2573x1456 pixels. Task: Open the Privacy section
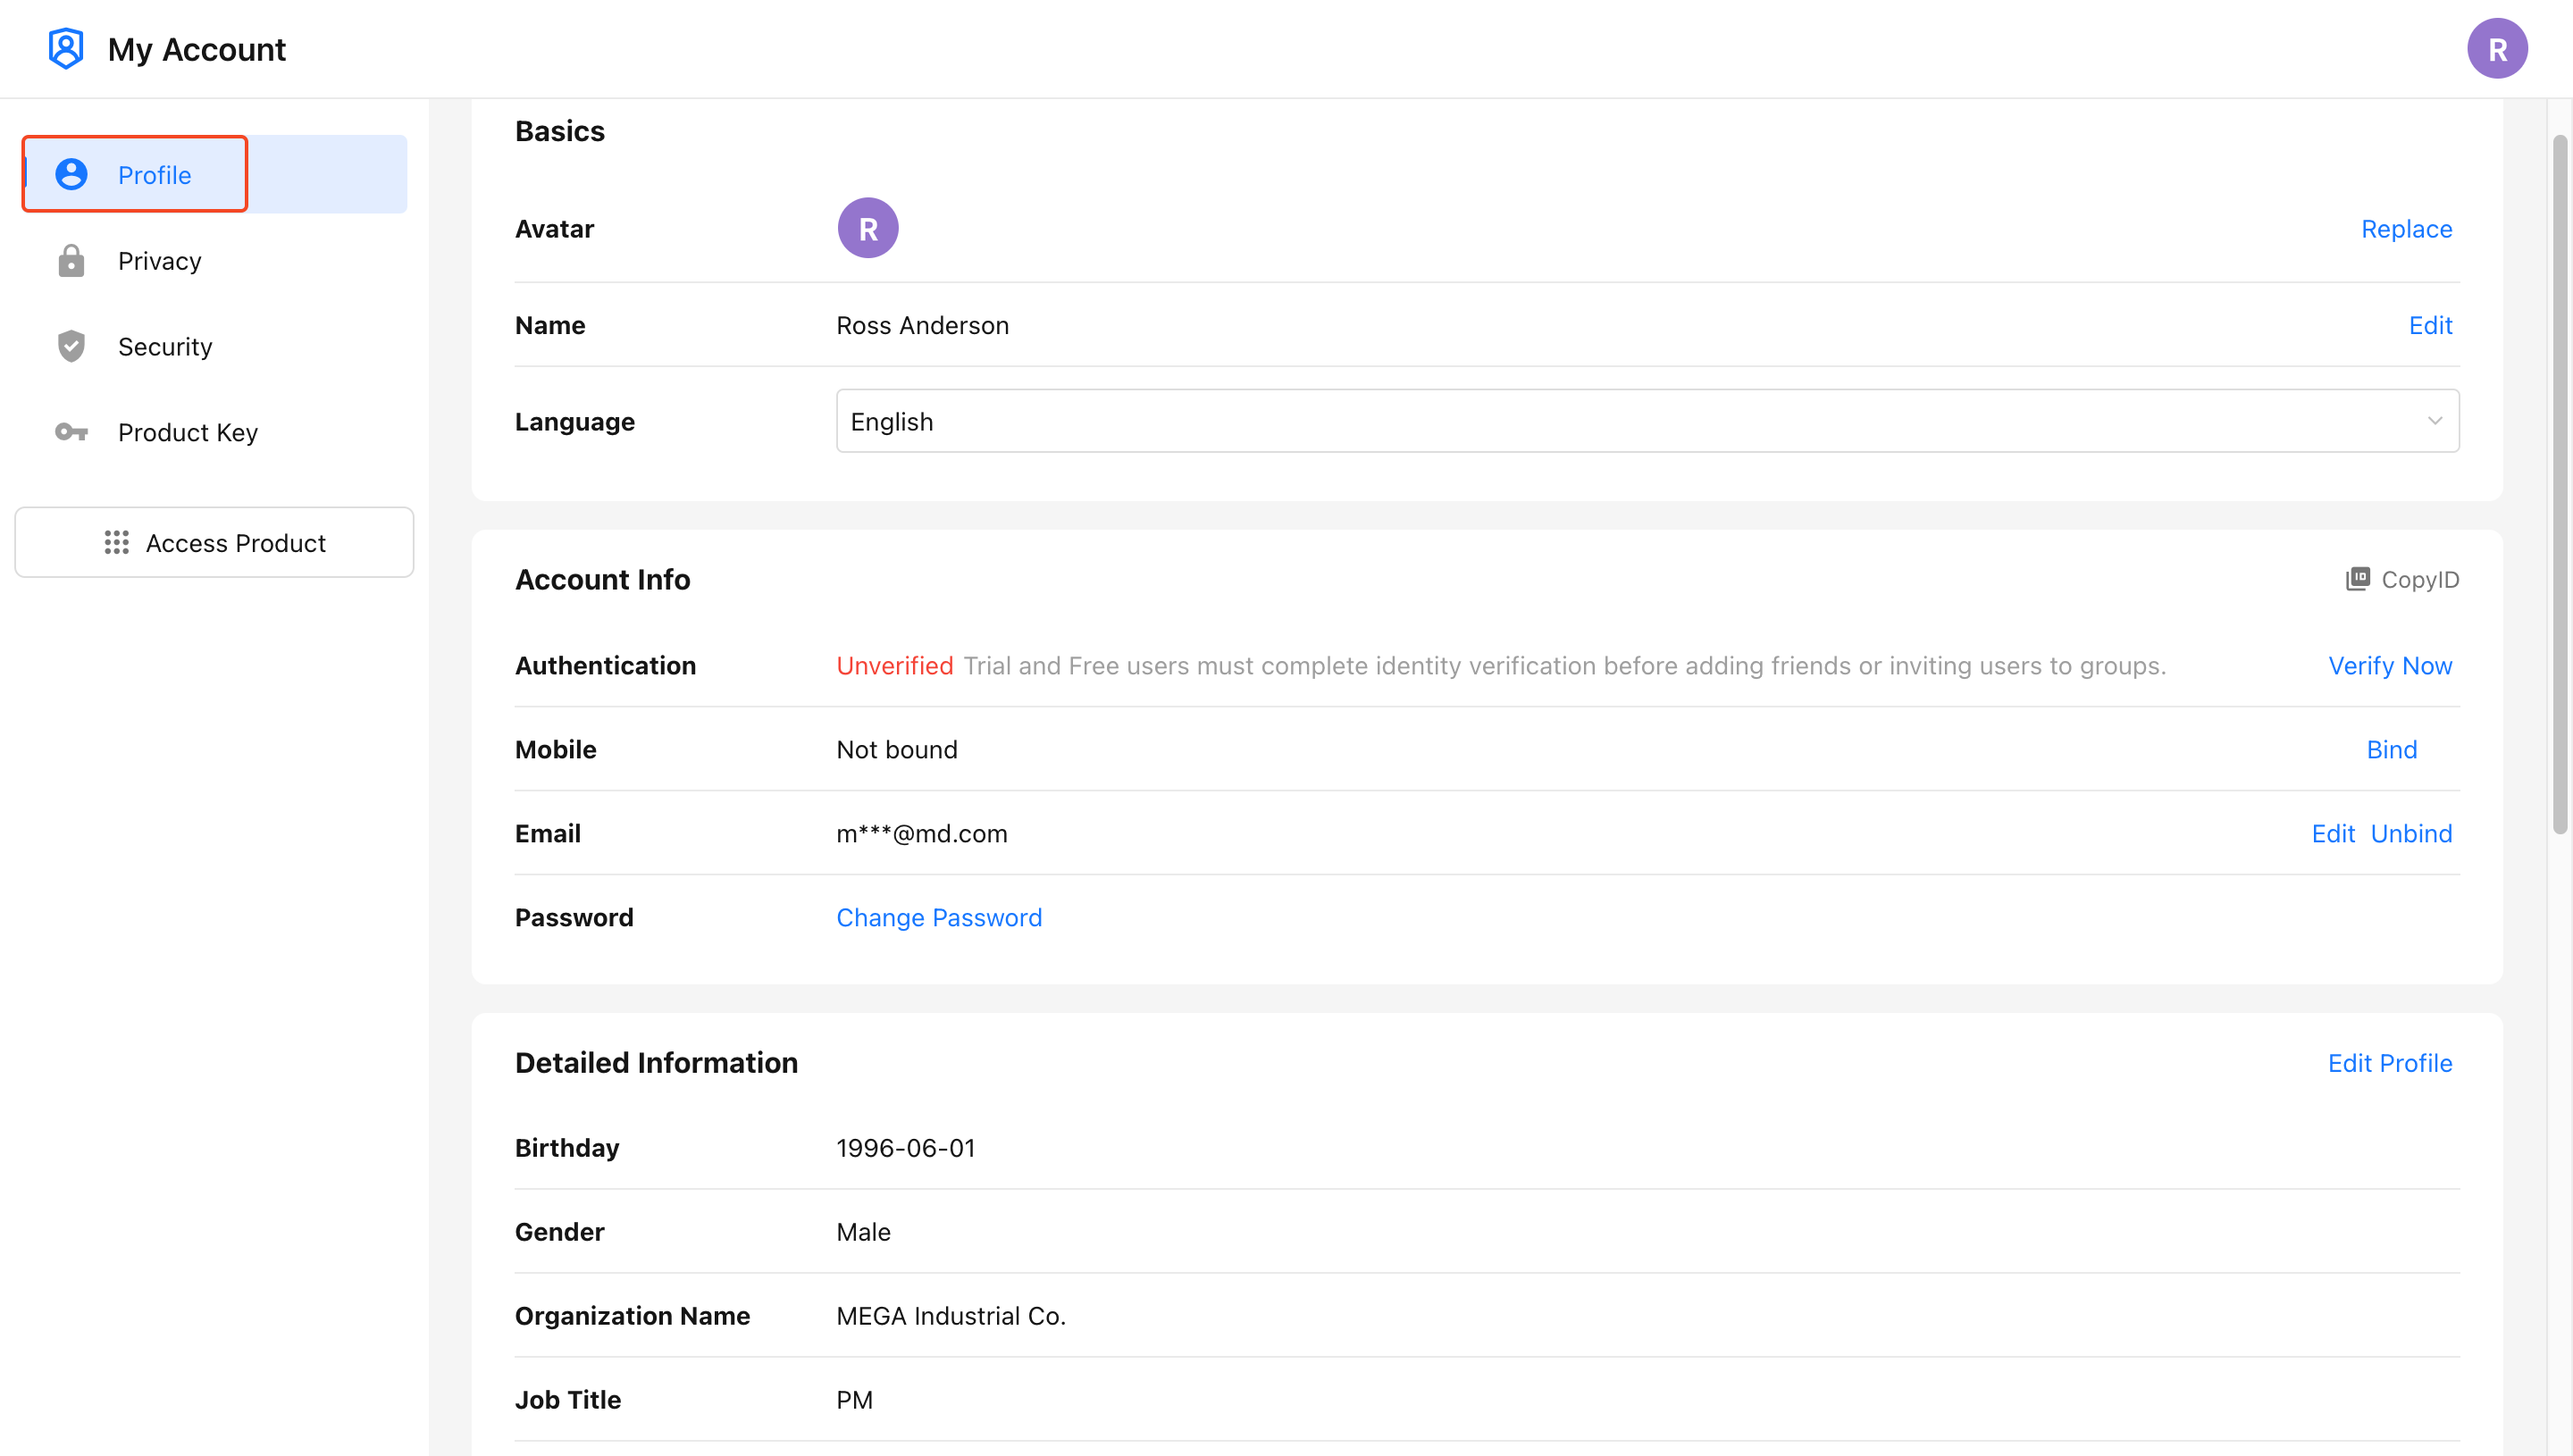[x=214, y=260]
